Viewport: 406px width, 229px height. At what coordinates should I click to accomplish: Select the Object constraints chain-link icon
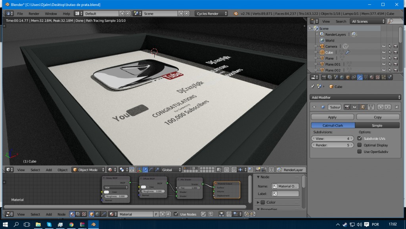(x=354, y=77)
